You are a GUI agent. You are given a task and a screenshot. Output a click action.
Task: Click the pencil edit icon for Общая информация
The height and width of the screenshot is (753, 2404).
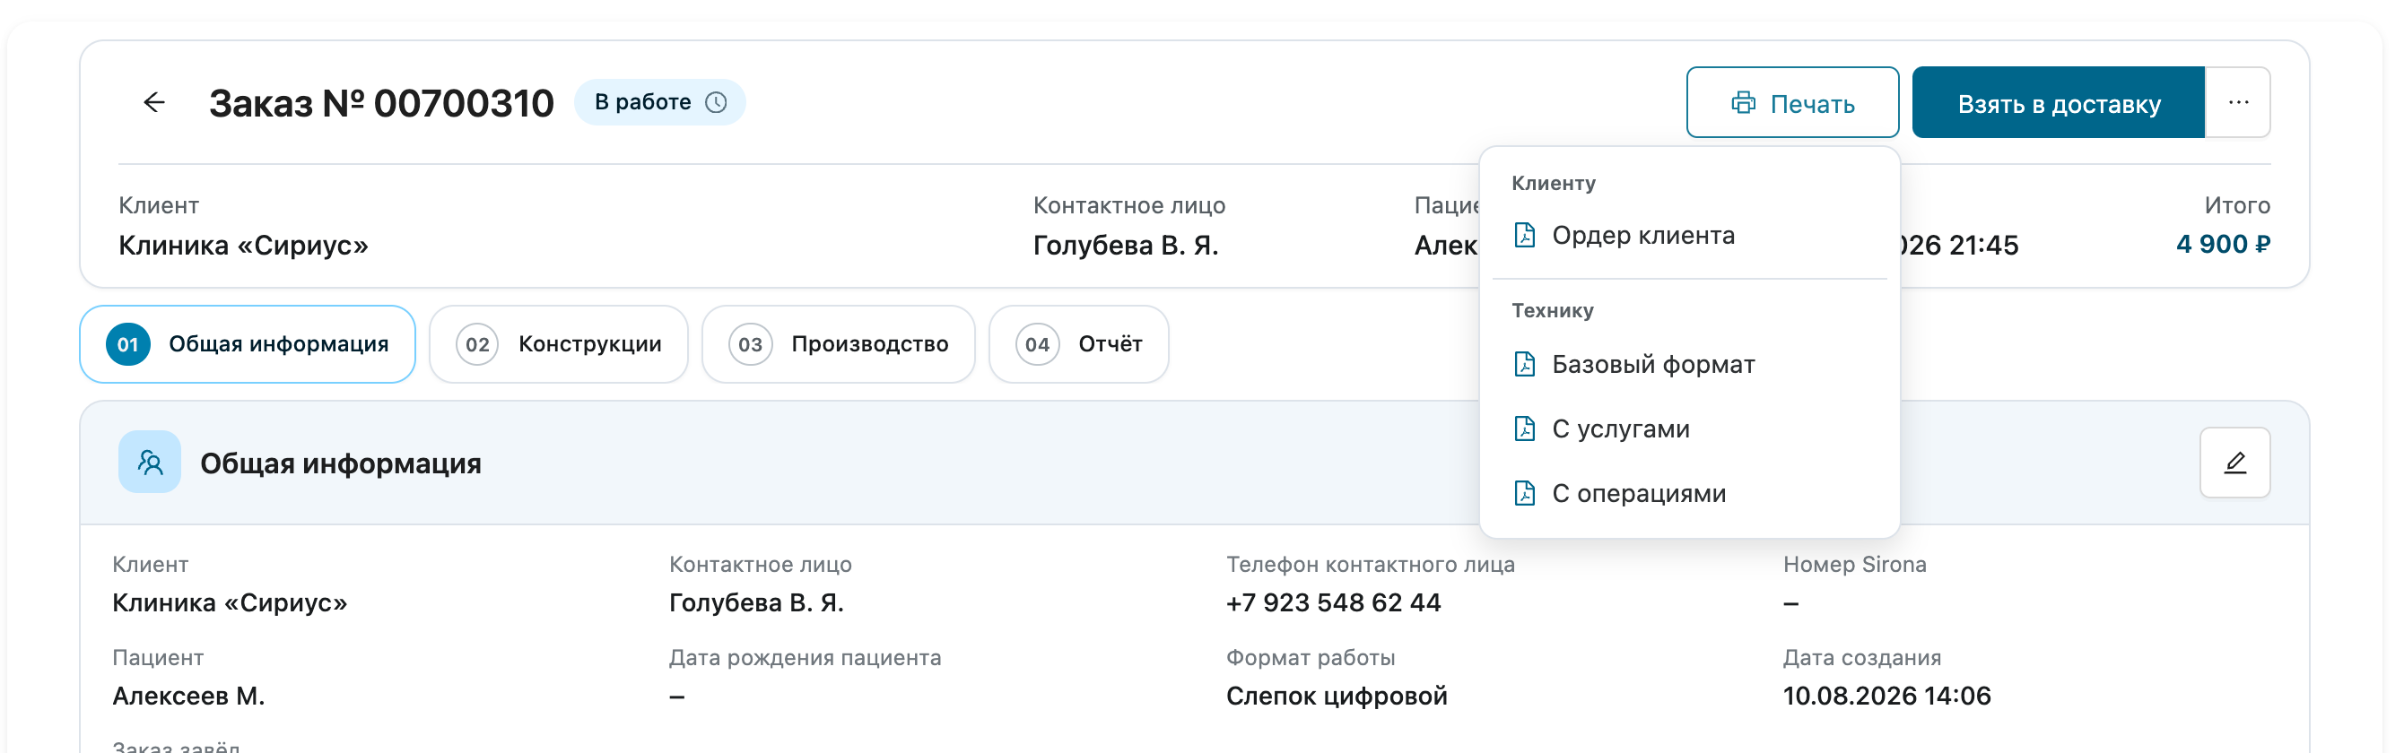point(2235,463)
